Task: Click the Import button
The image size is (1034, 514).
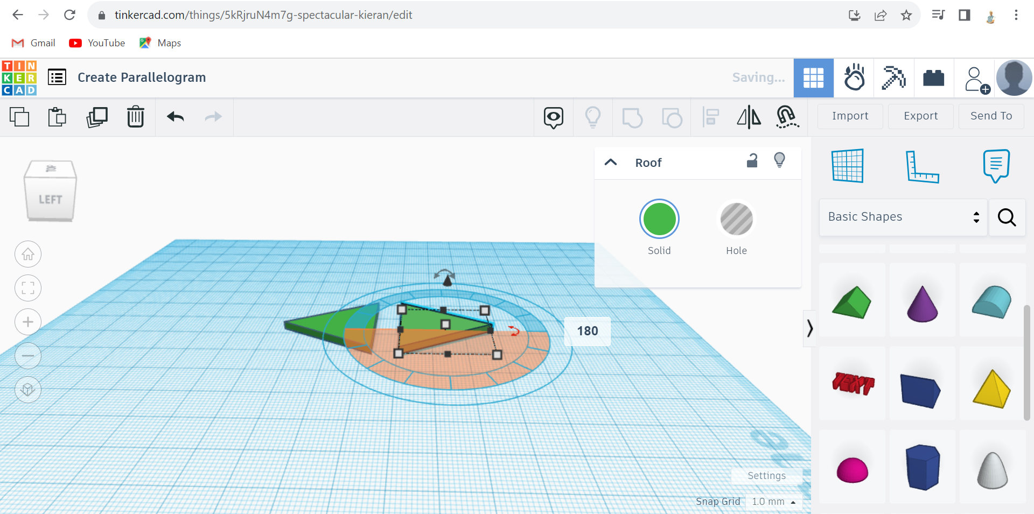Action: tap(850, 116)
